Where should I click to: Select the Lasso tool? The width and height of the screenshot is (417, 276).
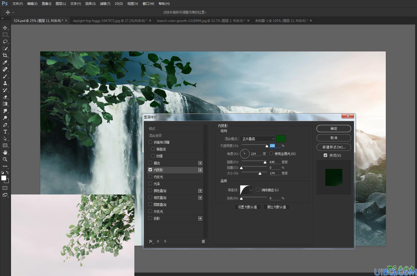click(5, 42)
